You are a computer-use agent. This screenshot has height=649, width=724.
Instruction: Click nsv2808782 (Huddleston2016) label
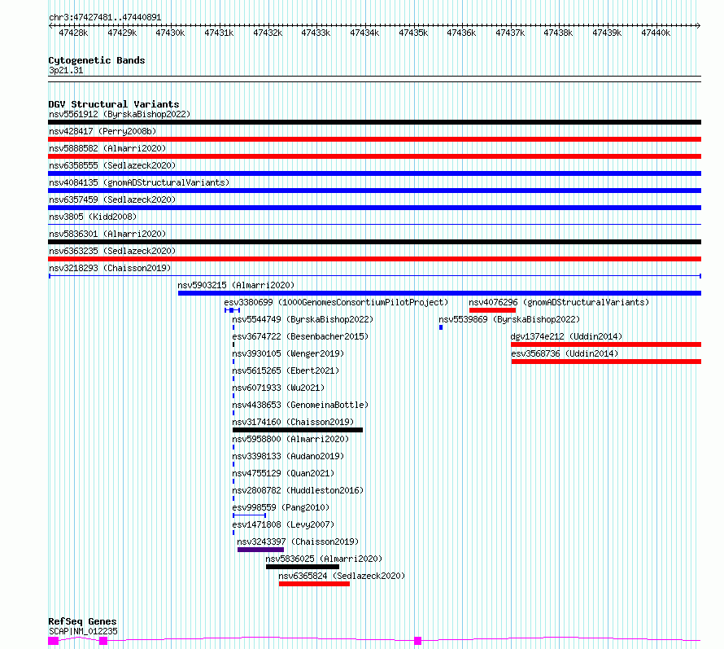pos(298,490)
